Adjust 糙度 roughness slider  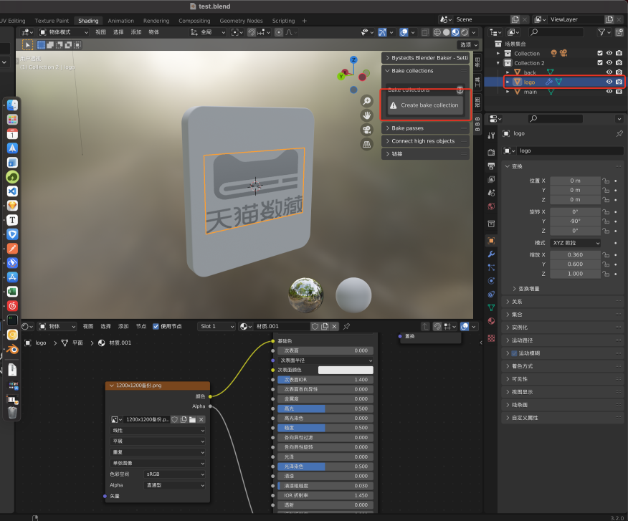click(x=325, y=428)
